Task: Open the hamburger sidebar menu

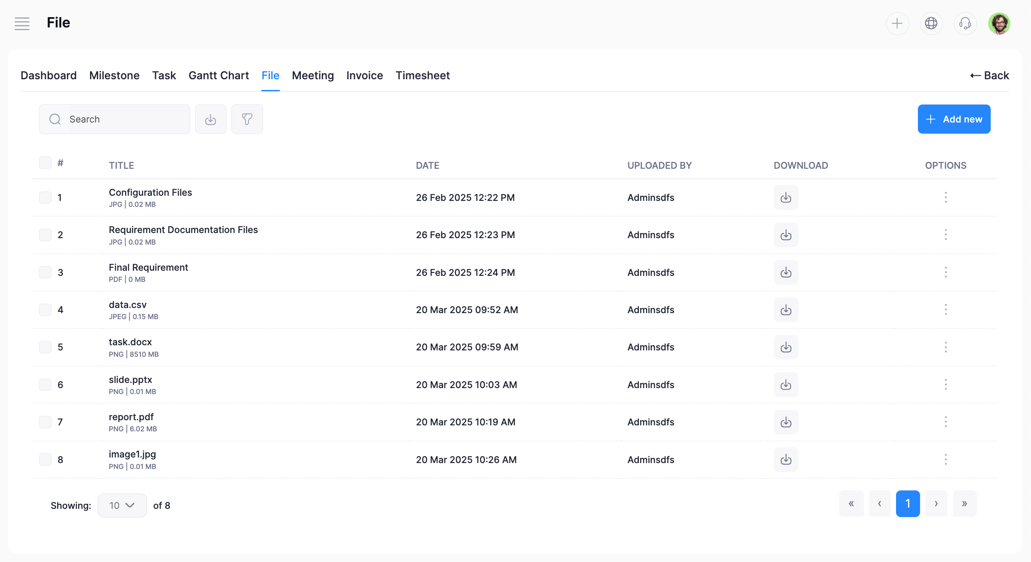Action: [x=22, y=24]
